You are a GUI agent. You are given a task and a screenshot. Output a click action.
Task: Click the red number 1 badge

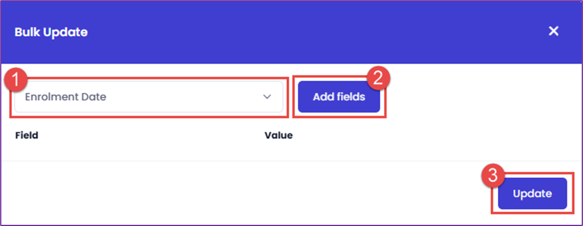click(14, 79)
